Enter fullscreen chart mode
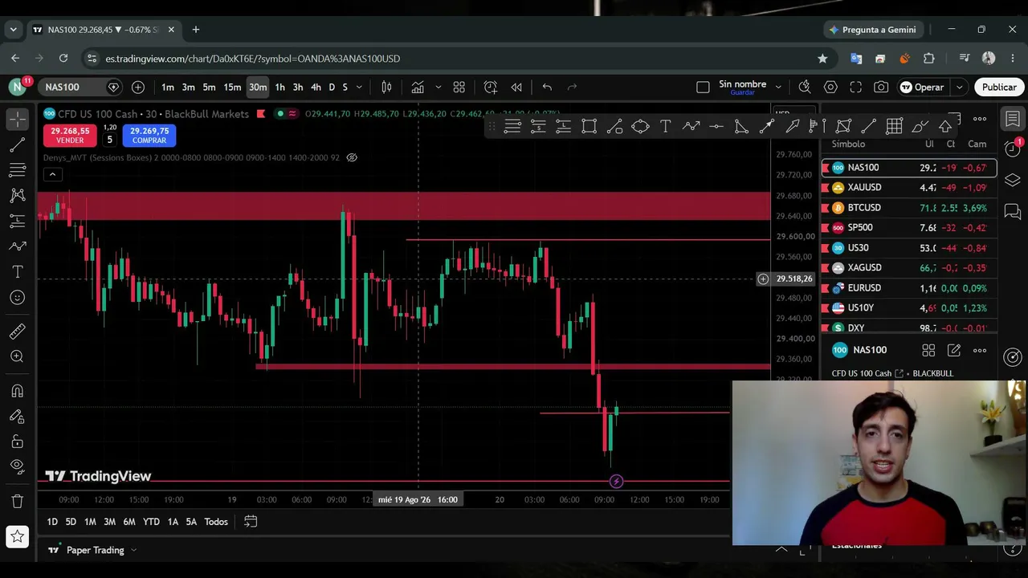This screenshot has width=1028, height=578. (x=856, y=87)
